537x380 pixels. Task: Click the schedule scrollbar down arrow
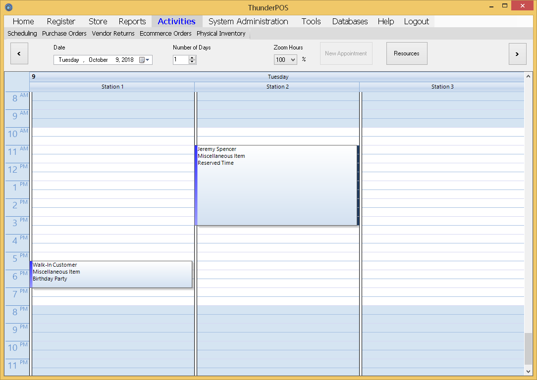528,372
